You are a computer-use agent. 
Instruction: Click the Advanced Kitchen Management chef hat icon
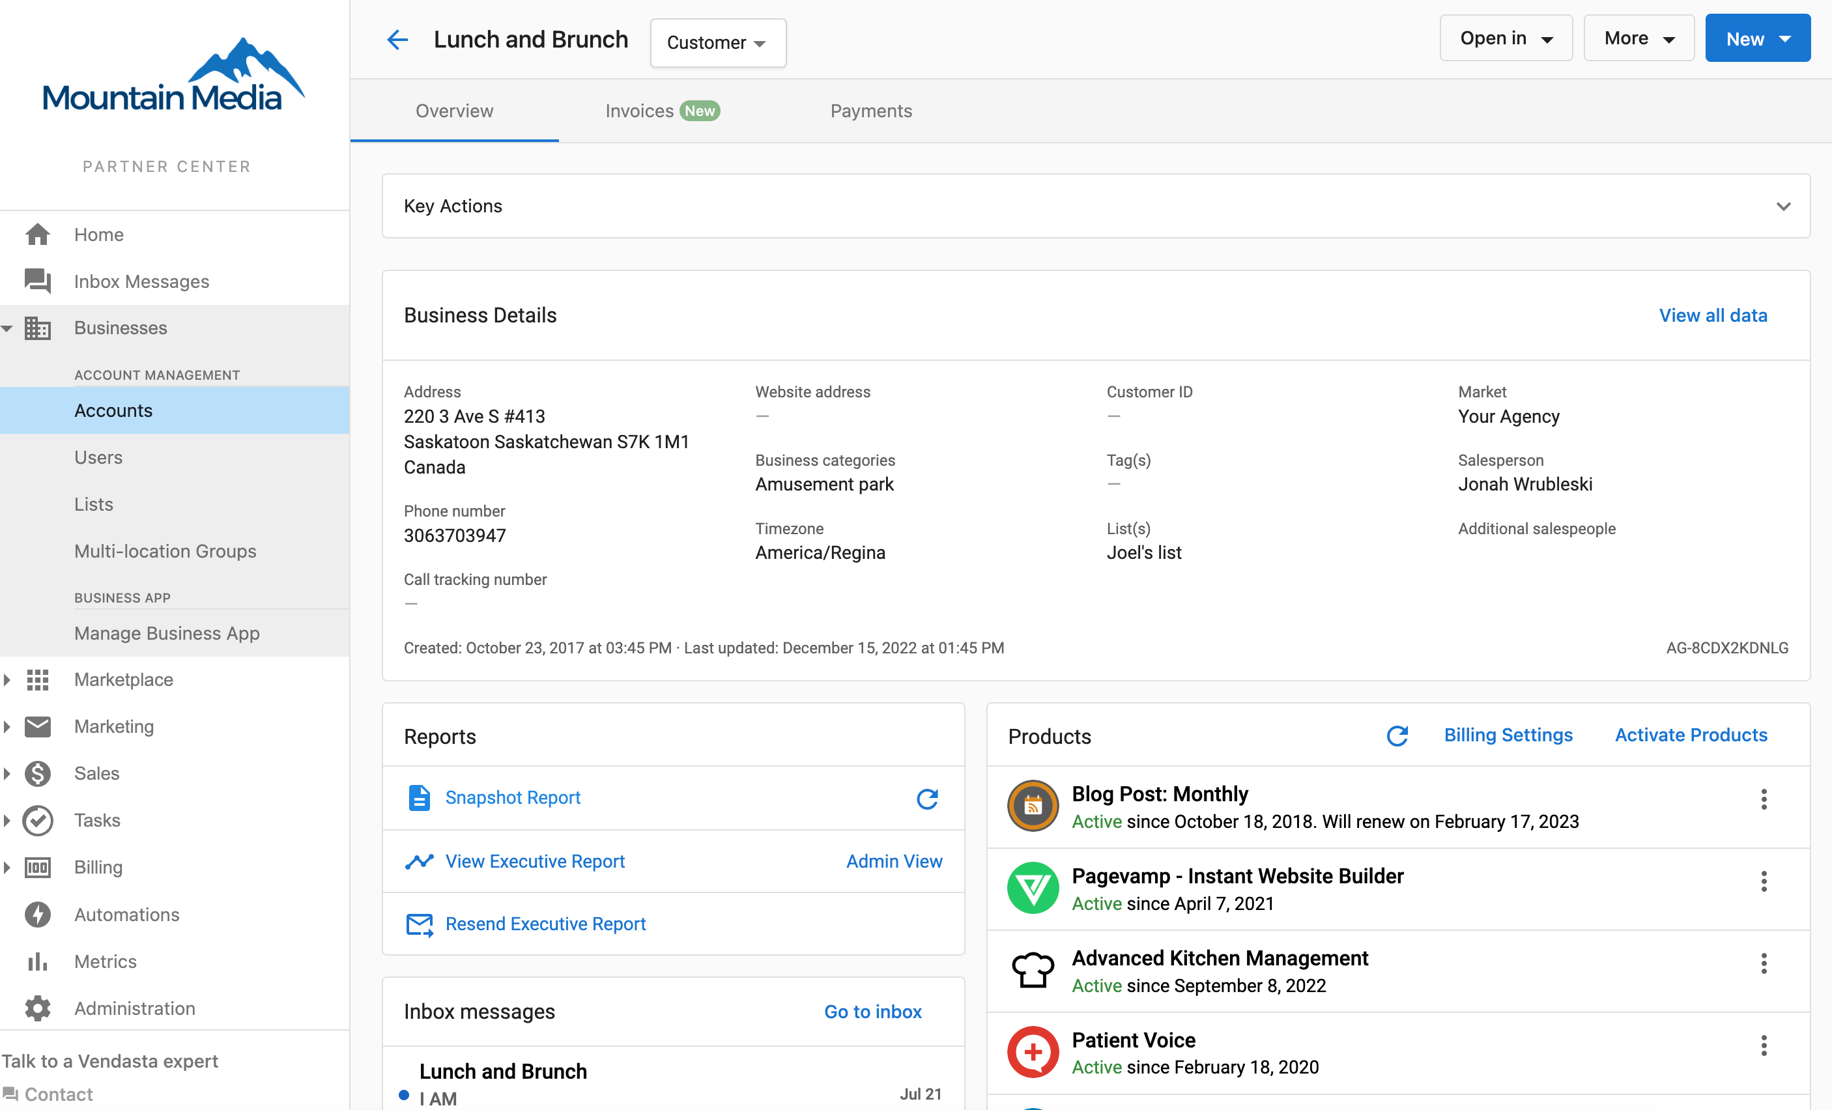1033,969
